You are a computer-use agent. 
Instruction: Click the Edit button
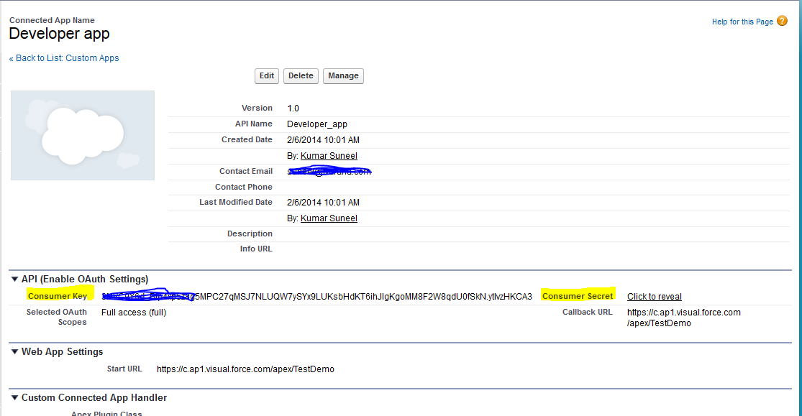(x=266, y=75)
